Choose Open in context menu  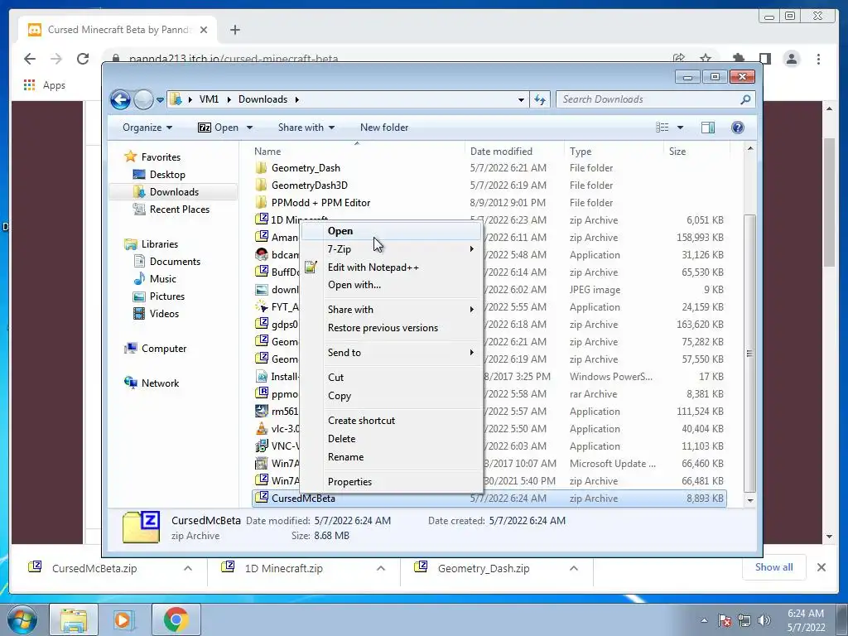click(x=391, y=232)
